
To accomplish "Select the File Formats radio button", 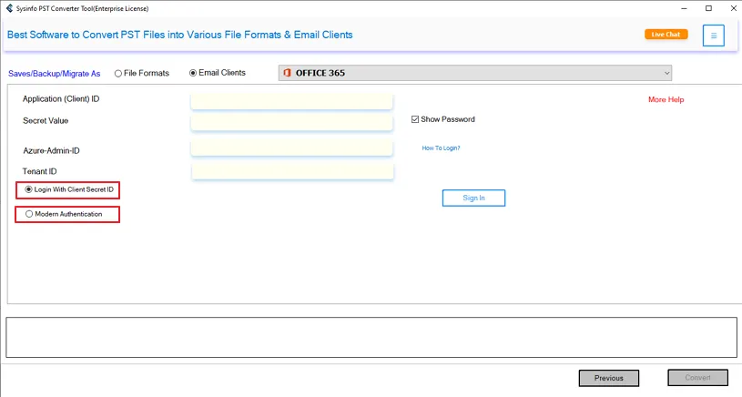I will click(117, 74).
